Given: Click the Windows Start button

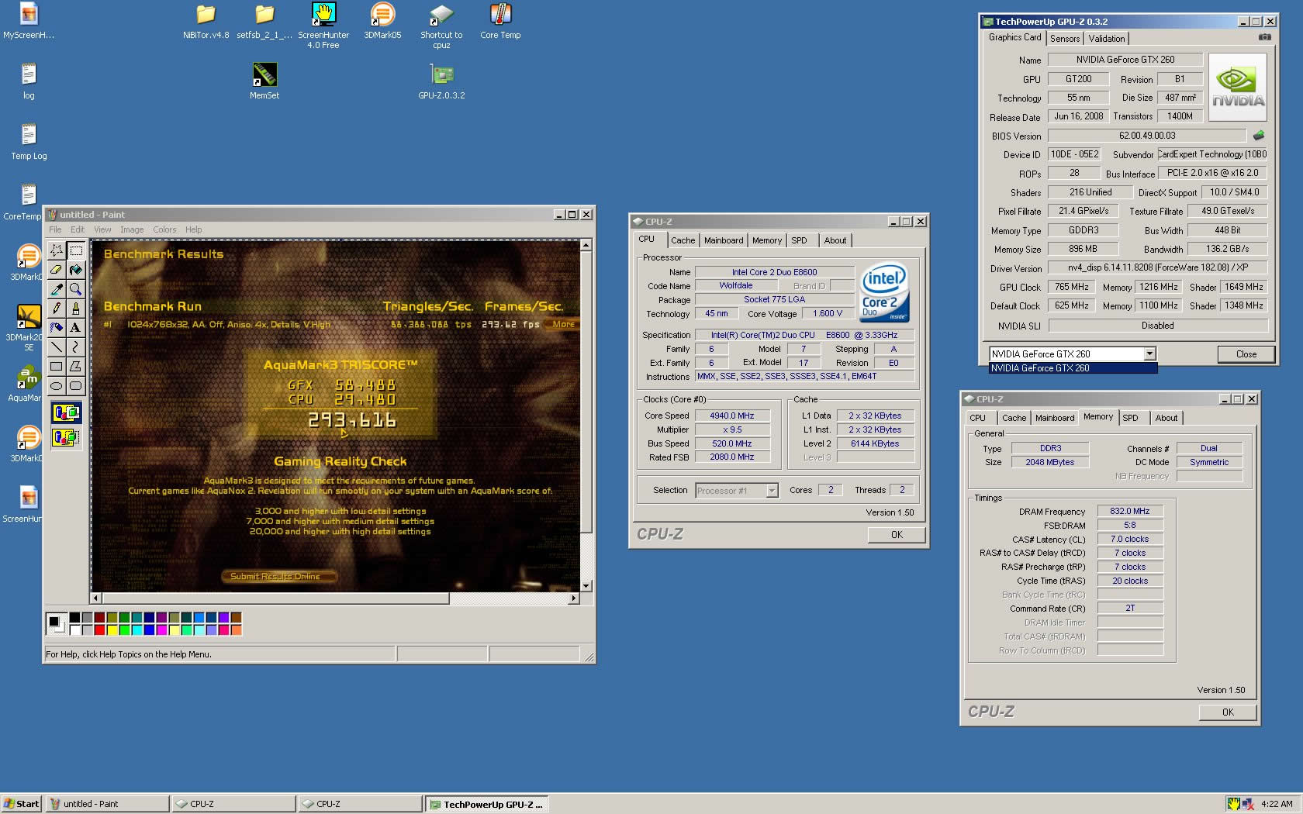Looking at the screenshot, I should pyautogui.click(x=21, y=804).
